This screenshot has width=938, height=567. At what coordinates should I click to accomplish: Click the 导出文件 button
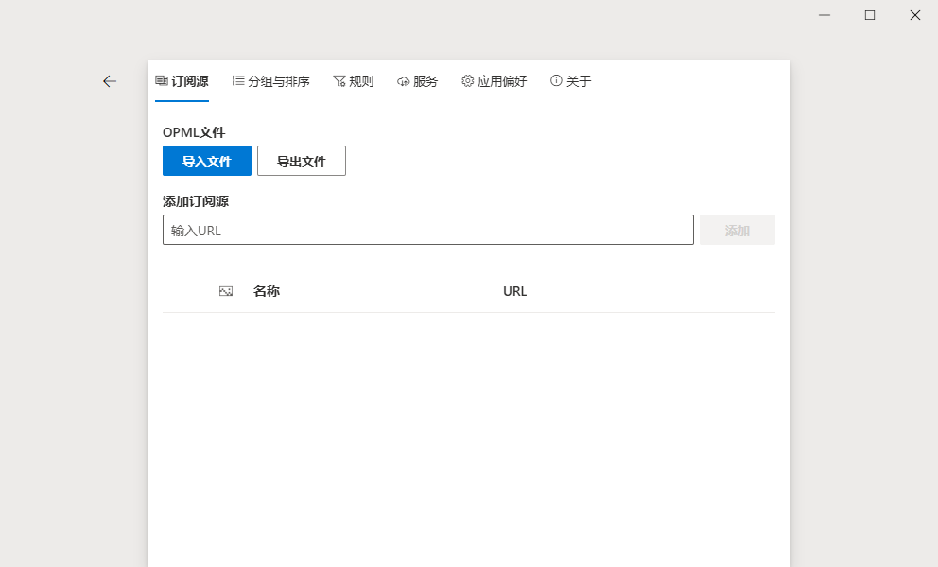pyautogui.click(x=301, y=161)
